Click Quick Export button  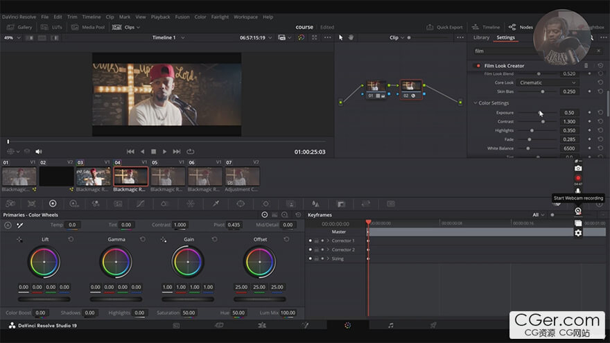(444, 27)
